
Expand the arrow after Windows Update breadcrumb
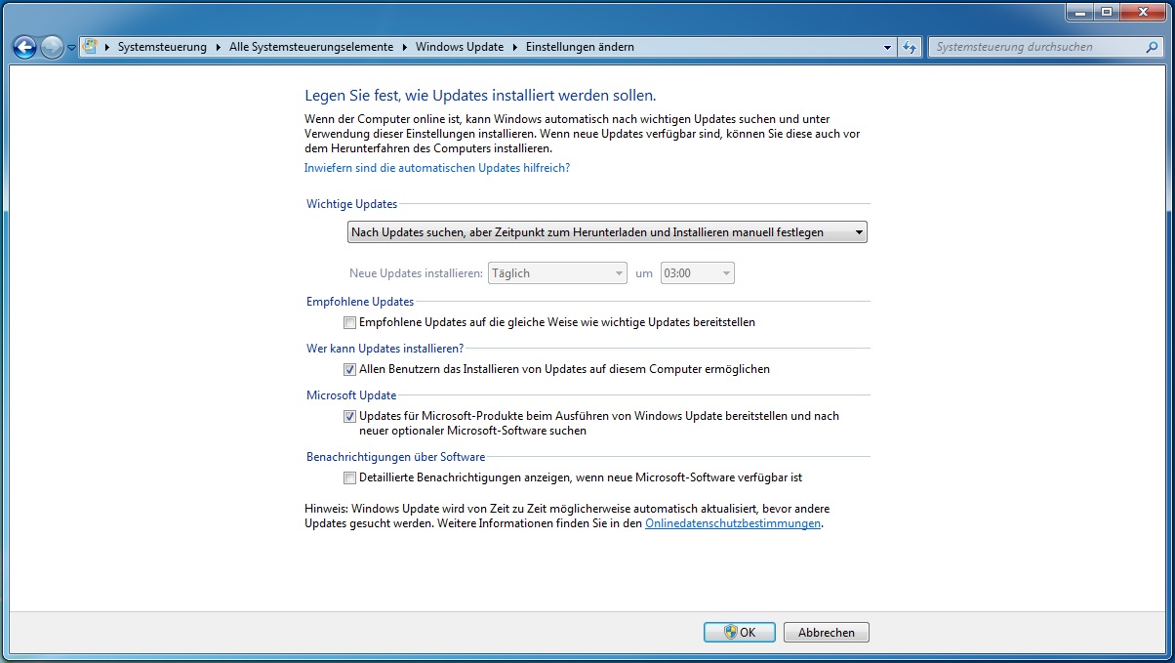pos(515,47)
